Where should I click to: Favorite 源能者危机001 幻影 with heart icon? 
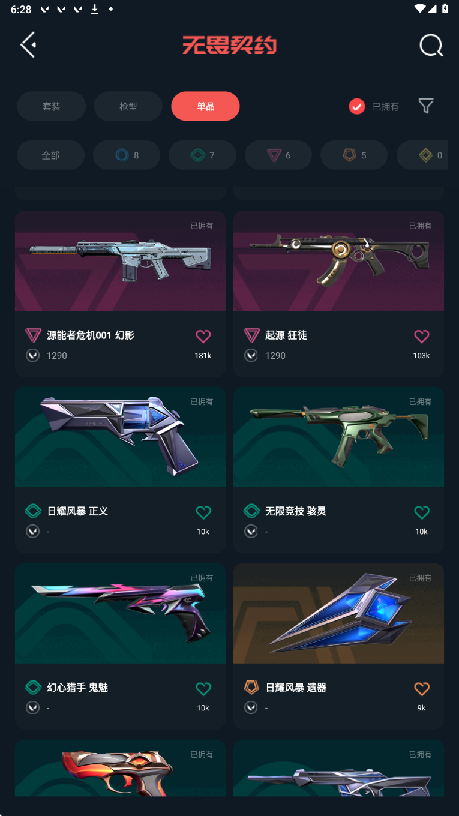(x=203, y=336)
